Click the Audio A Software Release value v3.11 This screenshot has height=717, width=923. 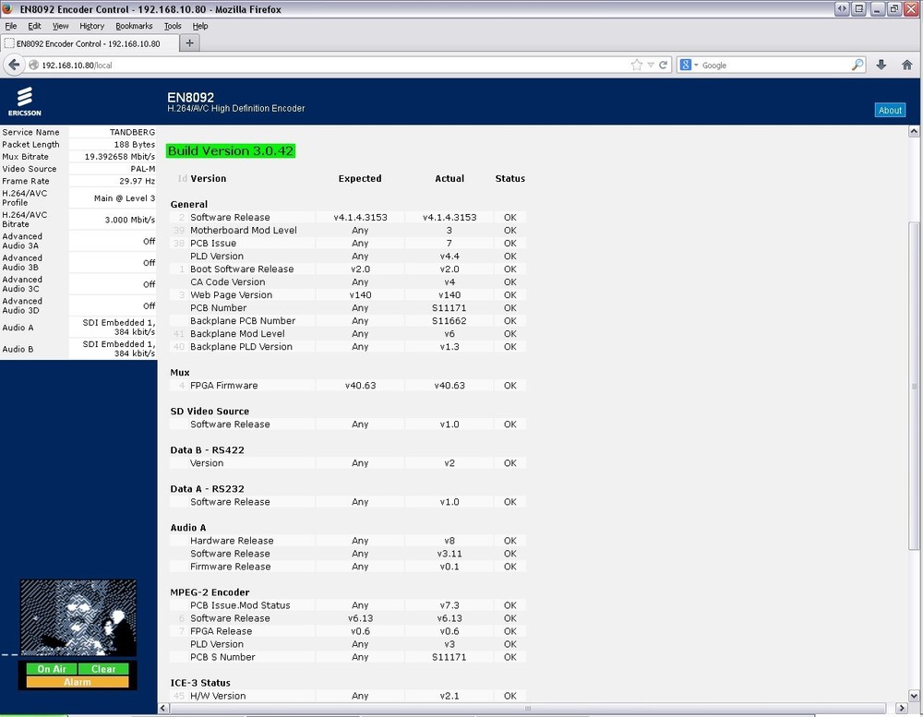(450, 554)
